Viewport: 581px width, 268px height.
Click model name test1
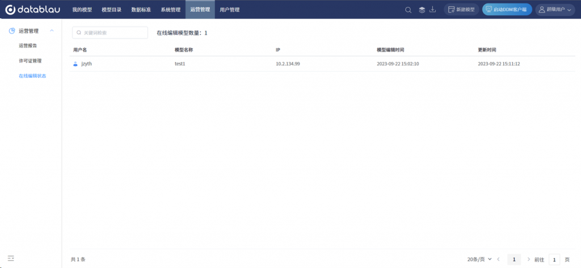[x=180, y=64]
